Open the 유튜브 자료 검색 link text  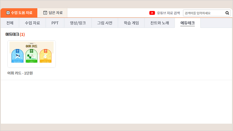pos(168,13)
